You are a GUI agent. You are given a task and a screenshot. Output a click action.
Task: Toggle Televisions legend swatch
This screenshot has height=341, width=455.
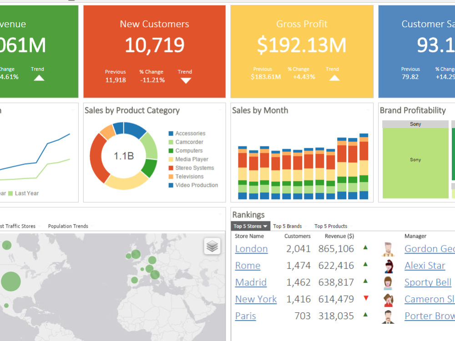pyautogui.click(x=171, y=176)
